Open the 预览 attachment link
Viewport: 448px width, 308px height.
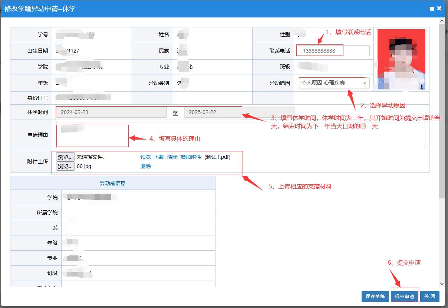[145, 157]
